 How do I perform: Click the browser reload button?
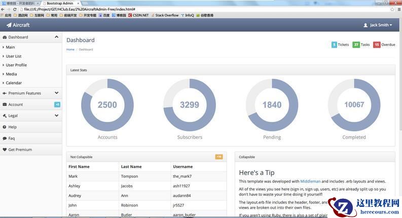(x=15, y=10)
